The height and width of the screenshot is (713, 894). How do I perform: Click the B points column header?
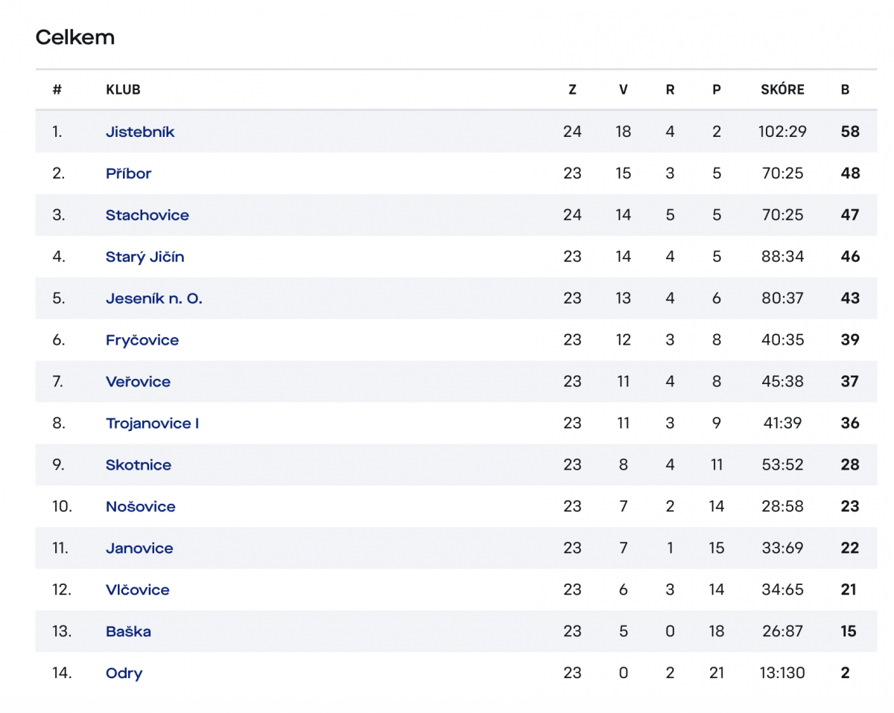(845, 90)
